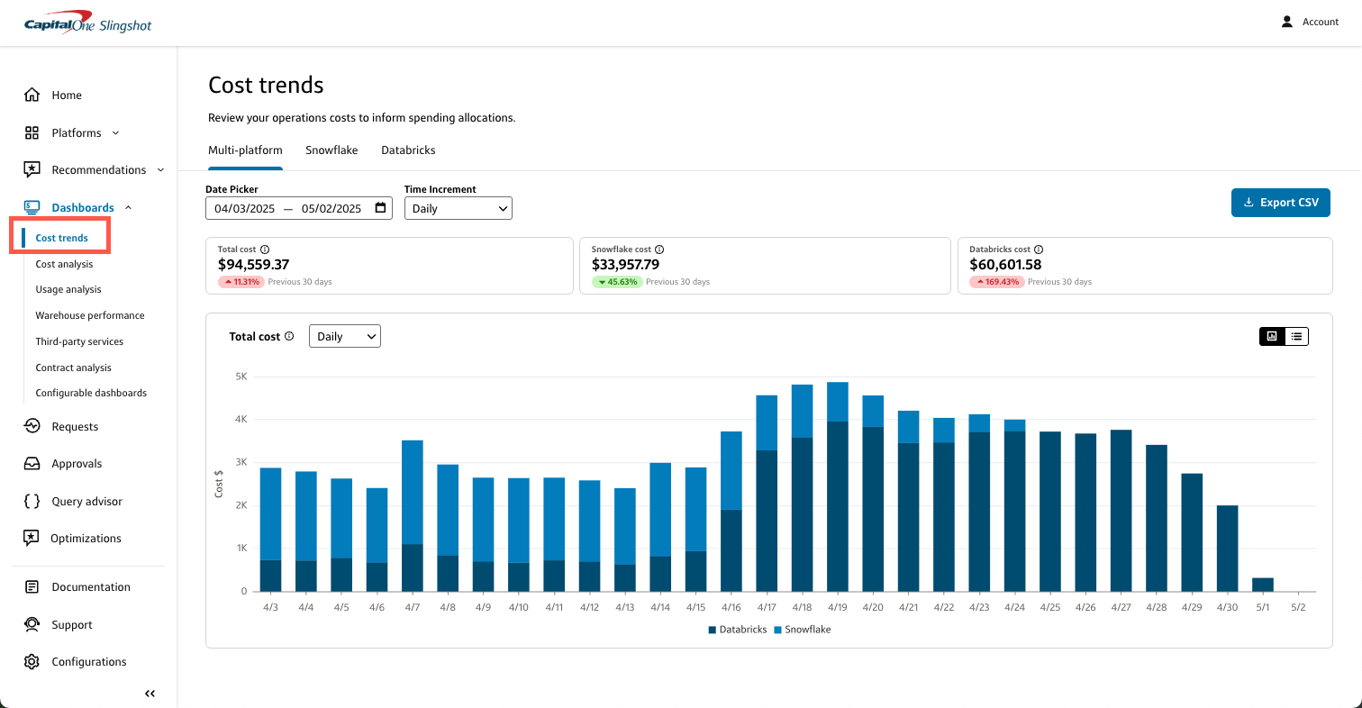The height and width of the screenshot is (708, 1362).
Task: Collapse the sidebar with double-chevron icon
Action: (150, 694)
